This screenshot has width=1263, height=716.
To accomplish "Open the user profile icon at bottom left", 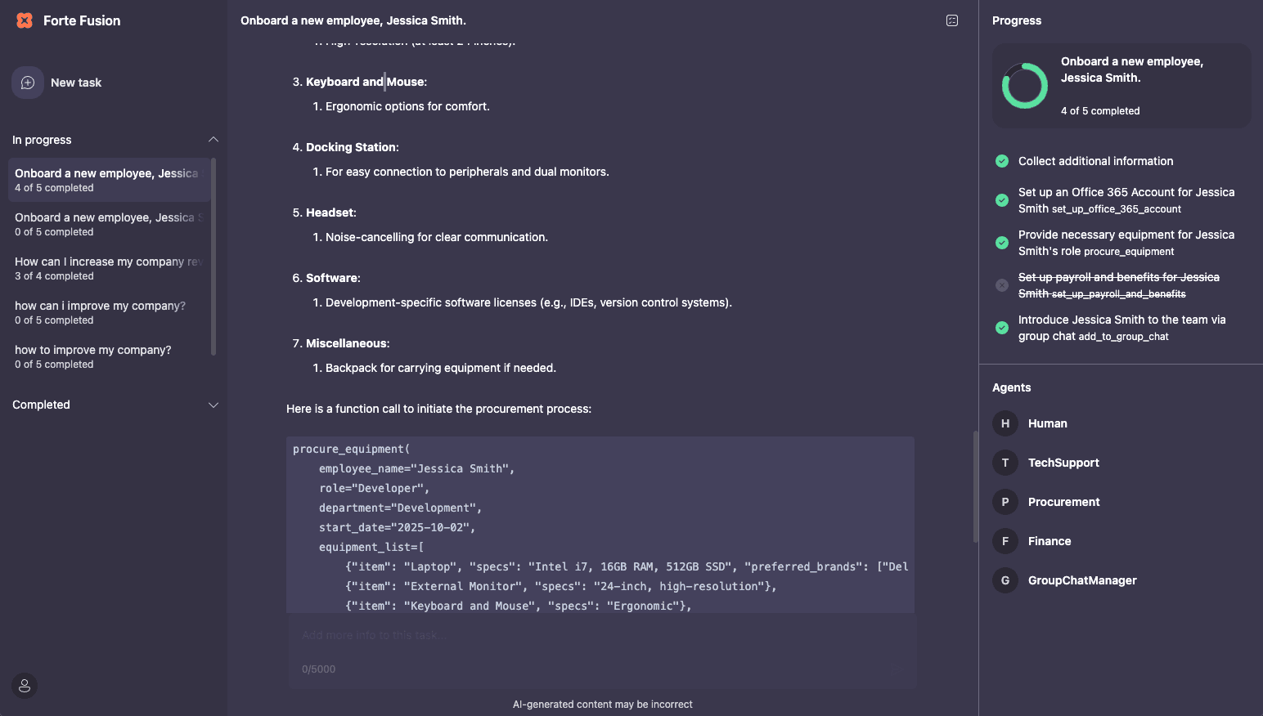I will (x=24, y=686).
